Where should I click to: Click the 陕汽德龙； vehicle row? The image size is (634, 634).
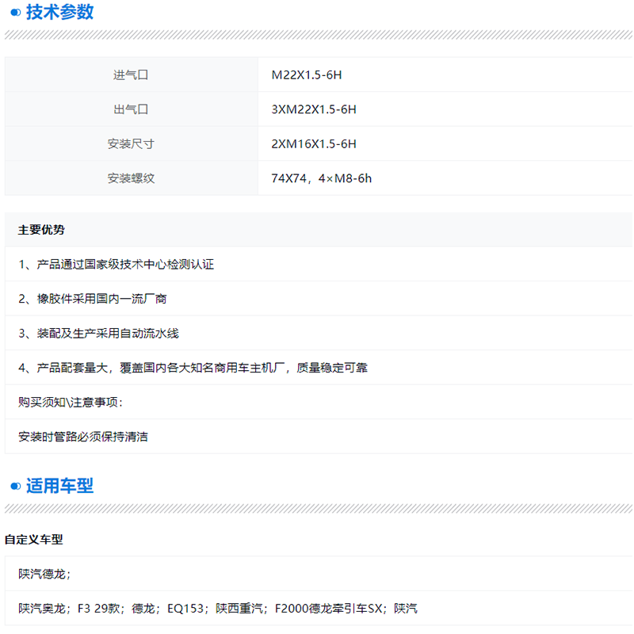45,574
